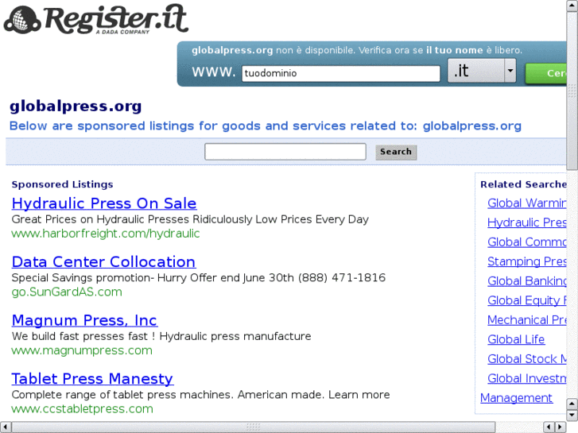
Task: Click the vertical scrollbar thumb
Action: 572,91
